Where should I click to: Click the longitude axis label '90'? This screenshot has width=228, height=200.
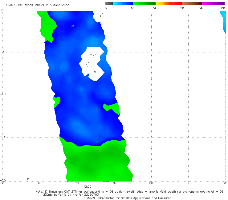click(226, 183)
